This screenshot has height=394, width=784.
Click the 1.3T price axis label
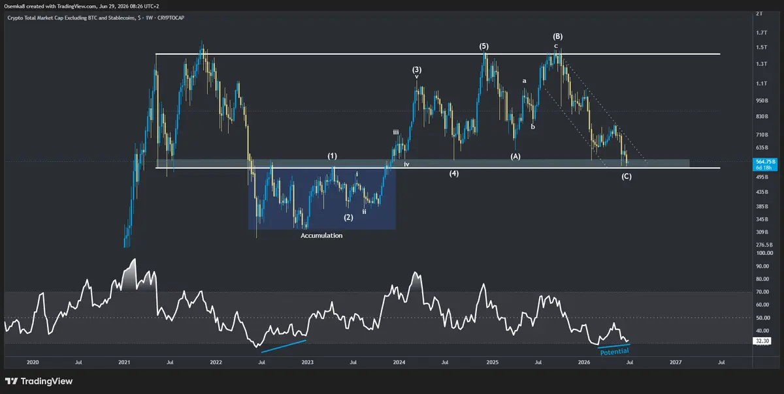pyautogui.click(x=760, y=64)
